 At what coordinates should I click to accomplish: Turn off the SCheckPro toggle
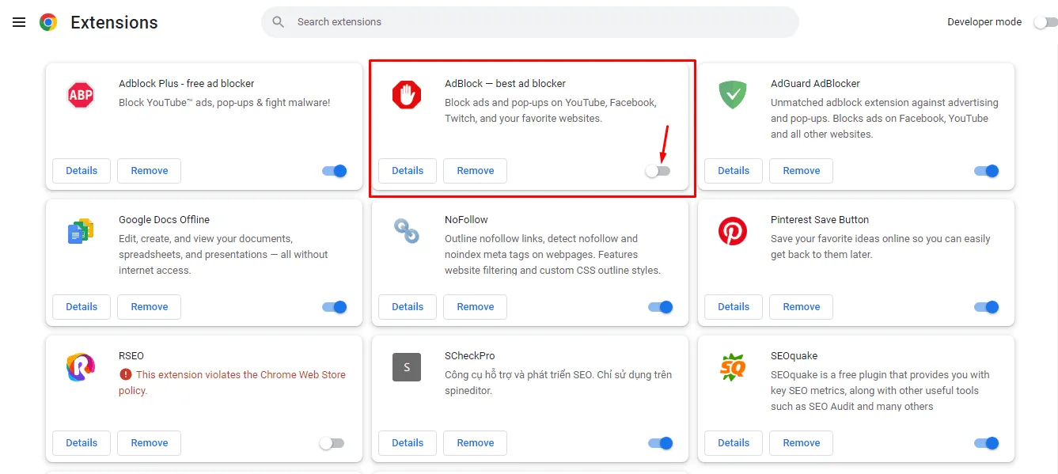(x=660, y=443)
